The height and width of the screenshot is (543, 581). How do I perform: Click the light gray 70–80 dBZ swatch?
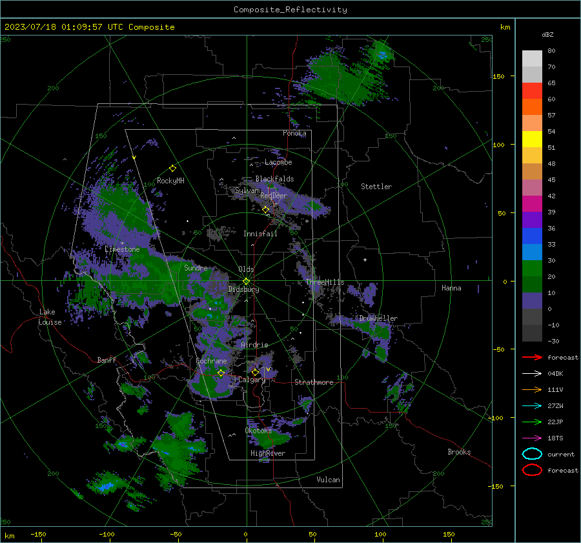[x=532, y=59]
